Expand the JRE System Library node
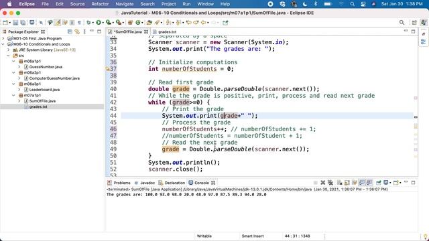This screenshot has width=429, height=241. tap(9, 50)
